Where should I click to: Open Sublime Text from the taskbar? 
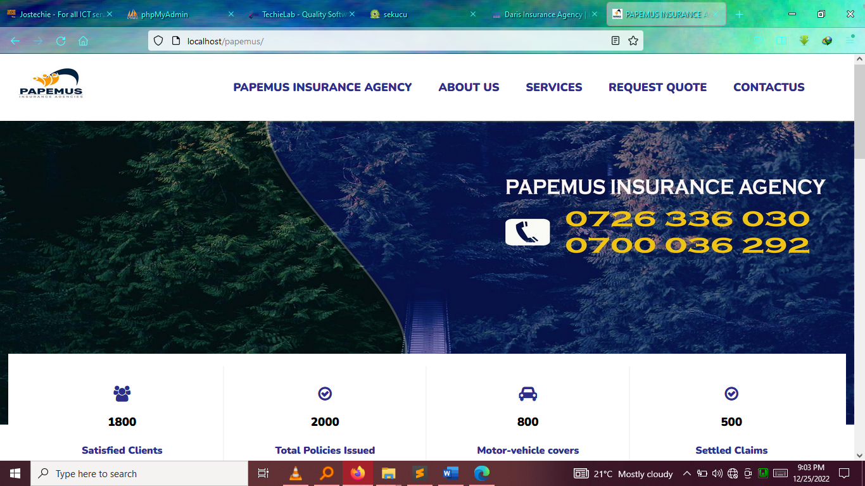pos(419,473)
